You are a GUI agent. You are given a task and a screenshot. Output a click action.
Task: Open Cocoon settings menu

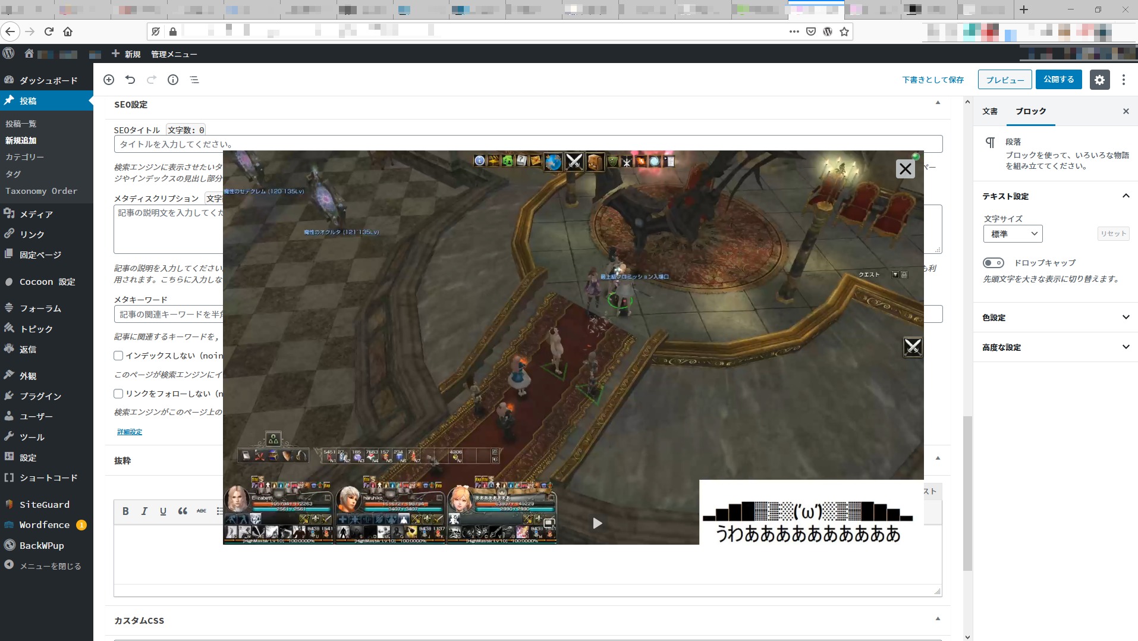click(x=46, y=282)
